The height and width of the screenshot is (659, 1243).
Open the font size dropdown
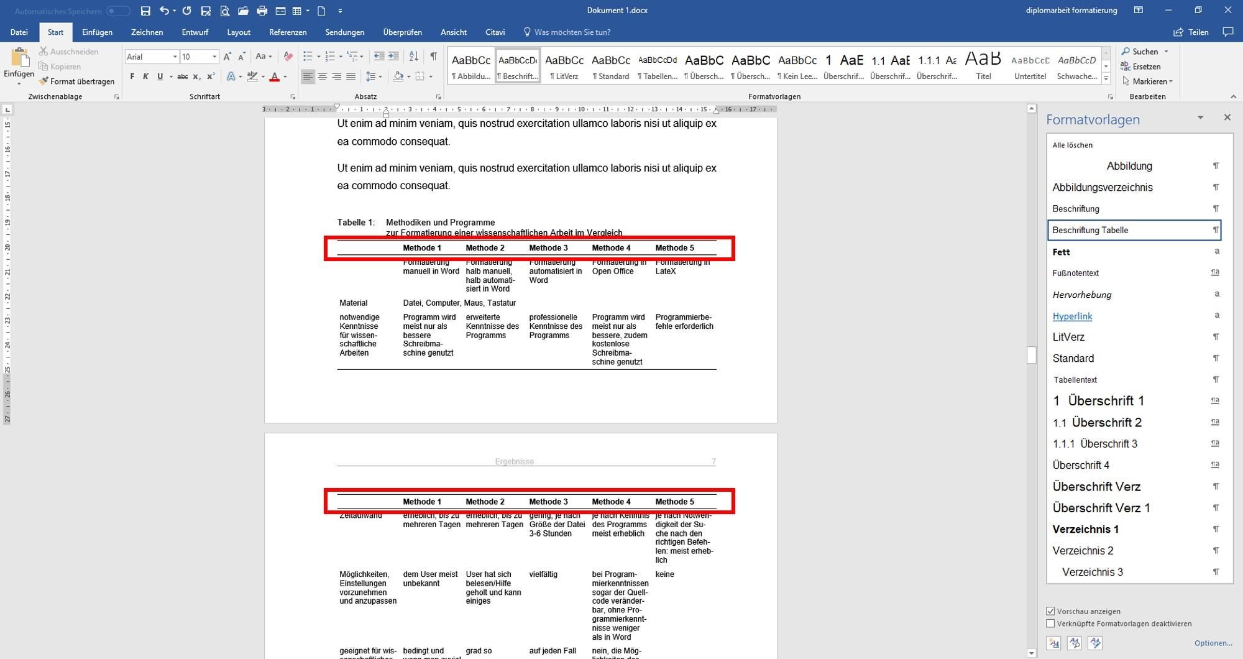point(214,57)
